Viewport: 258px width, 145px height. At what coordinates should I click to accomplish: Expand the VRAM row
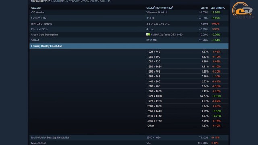click(129, 40)
